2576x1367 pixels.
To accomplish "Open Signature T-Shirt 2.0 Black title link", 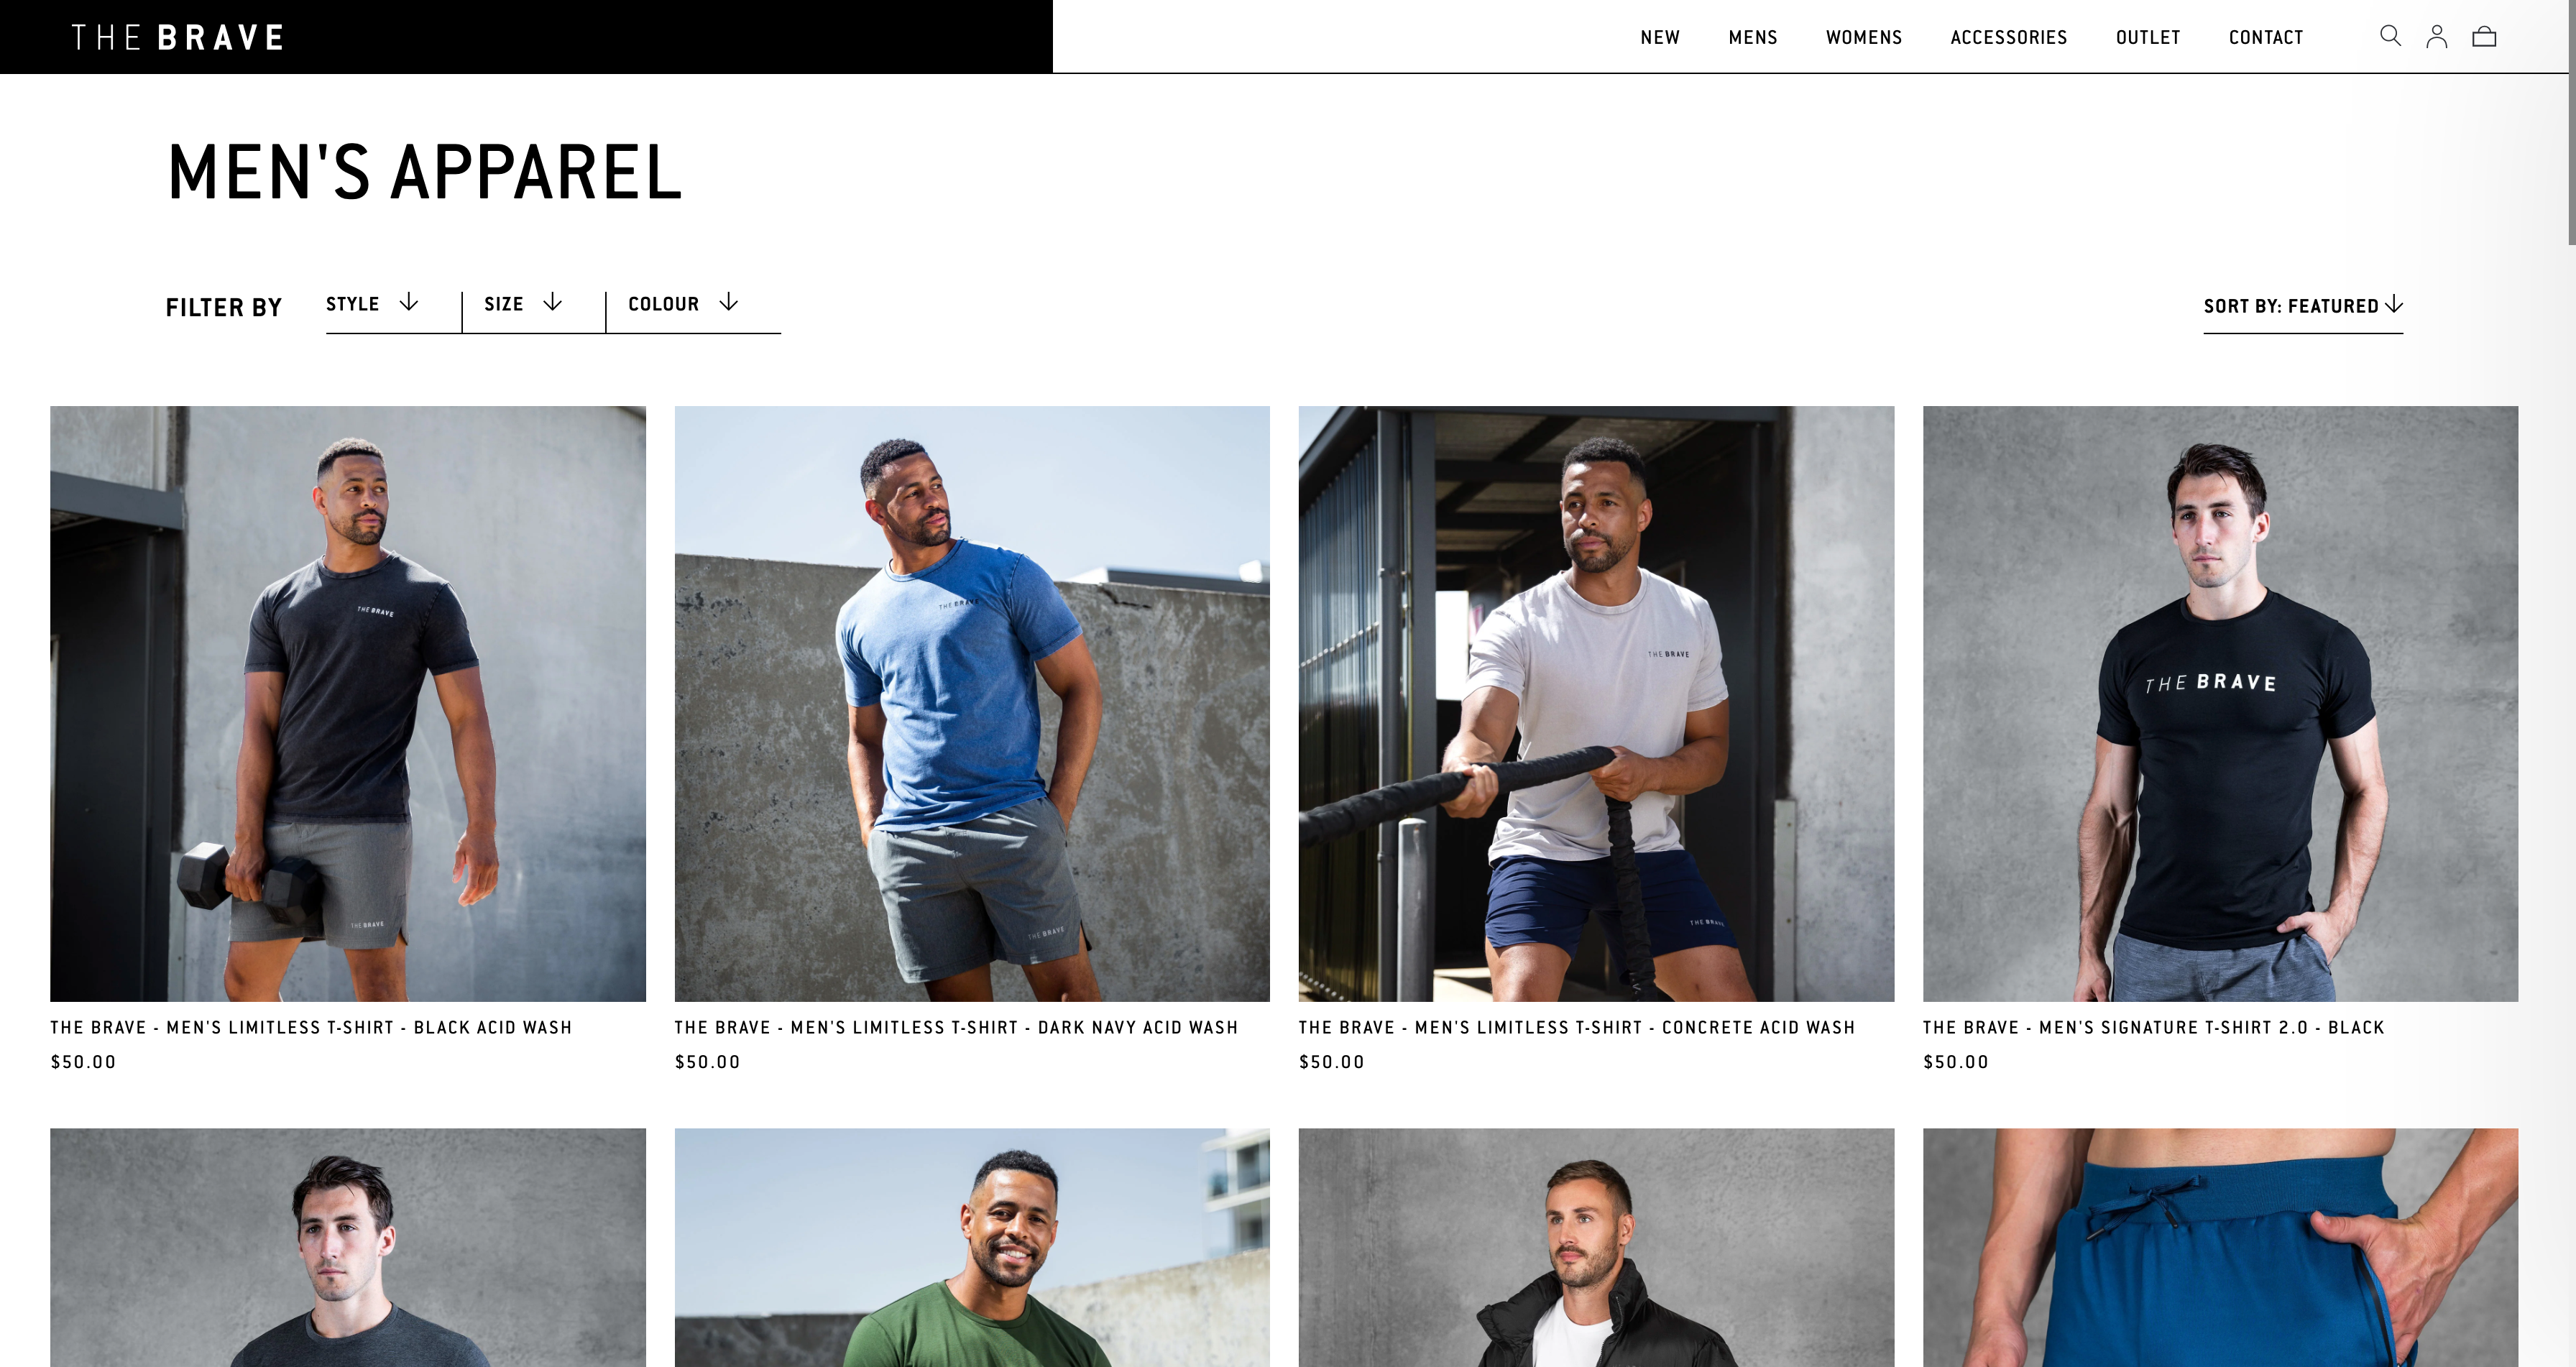I will coord(2153,1027).
